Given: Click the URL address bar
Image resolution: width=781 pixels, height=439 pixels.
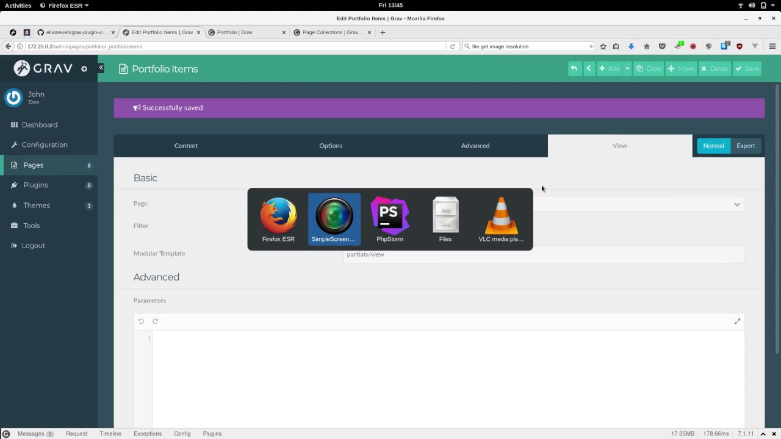Looking at the screenshot, I should point(235,46).
